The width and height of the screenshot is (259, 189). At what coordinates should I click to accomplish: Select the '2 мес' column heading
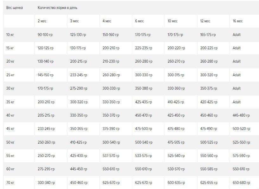click(42, 21)
